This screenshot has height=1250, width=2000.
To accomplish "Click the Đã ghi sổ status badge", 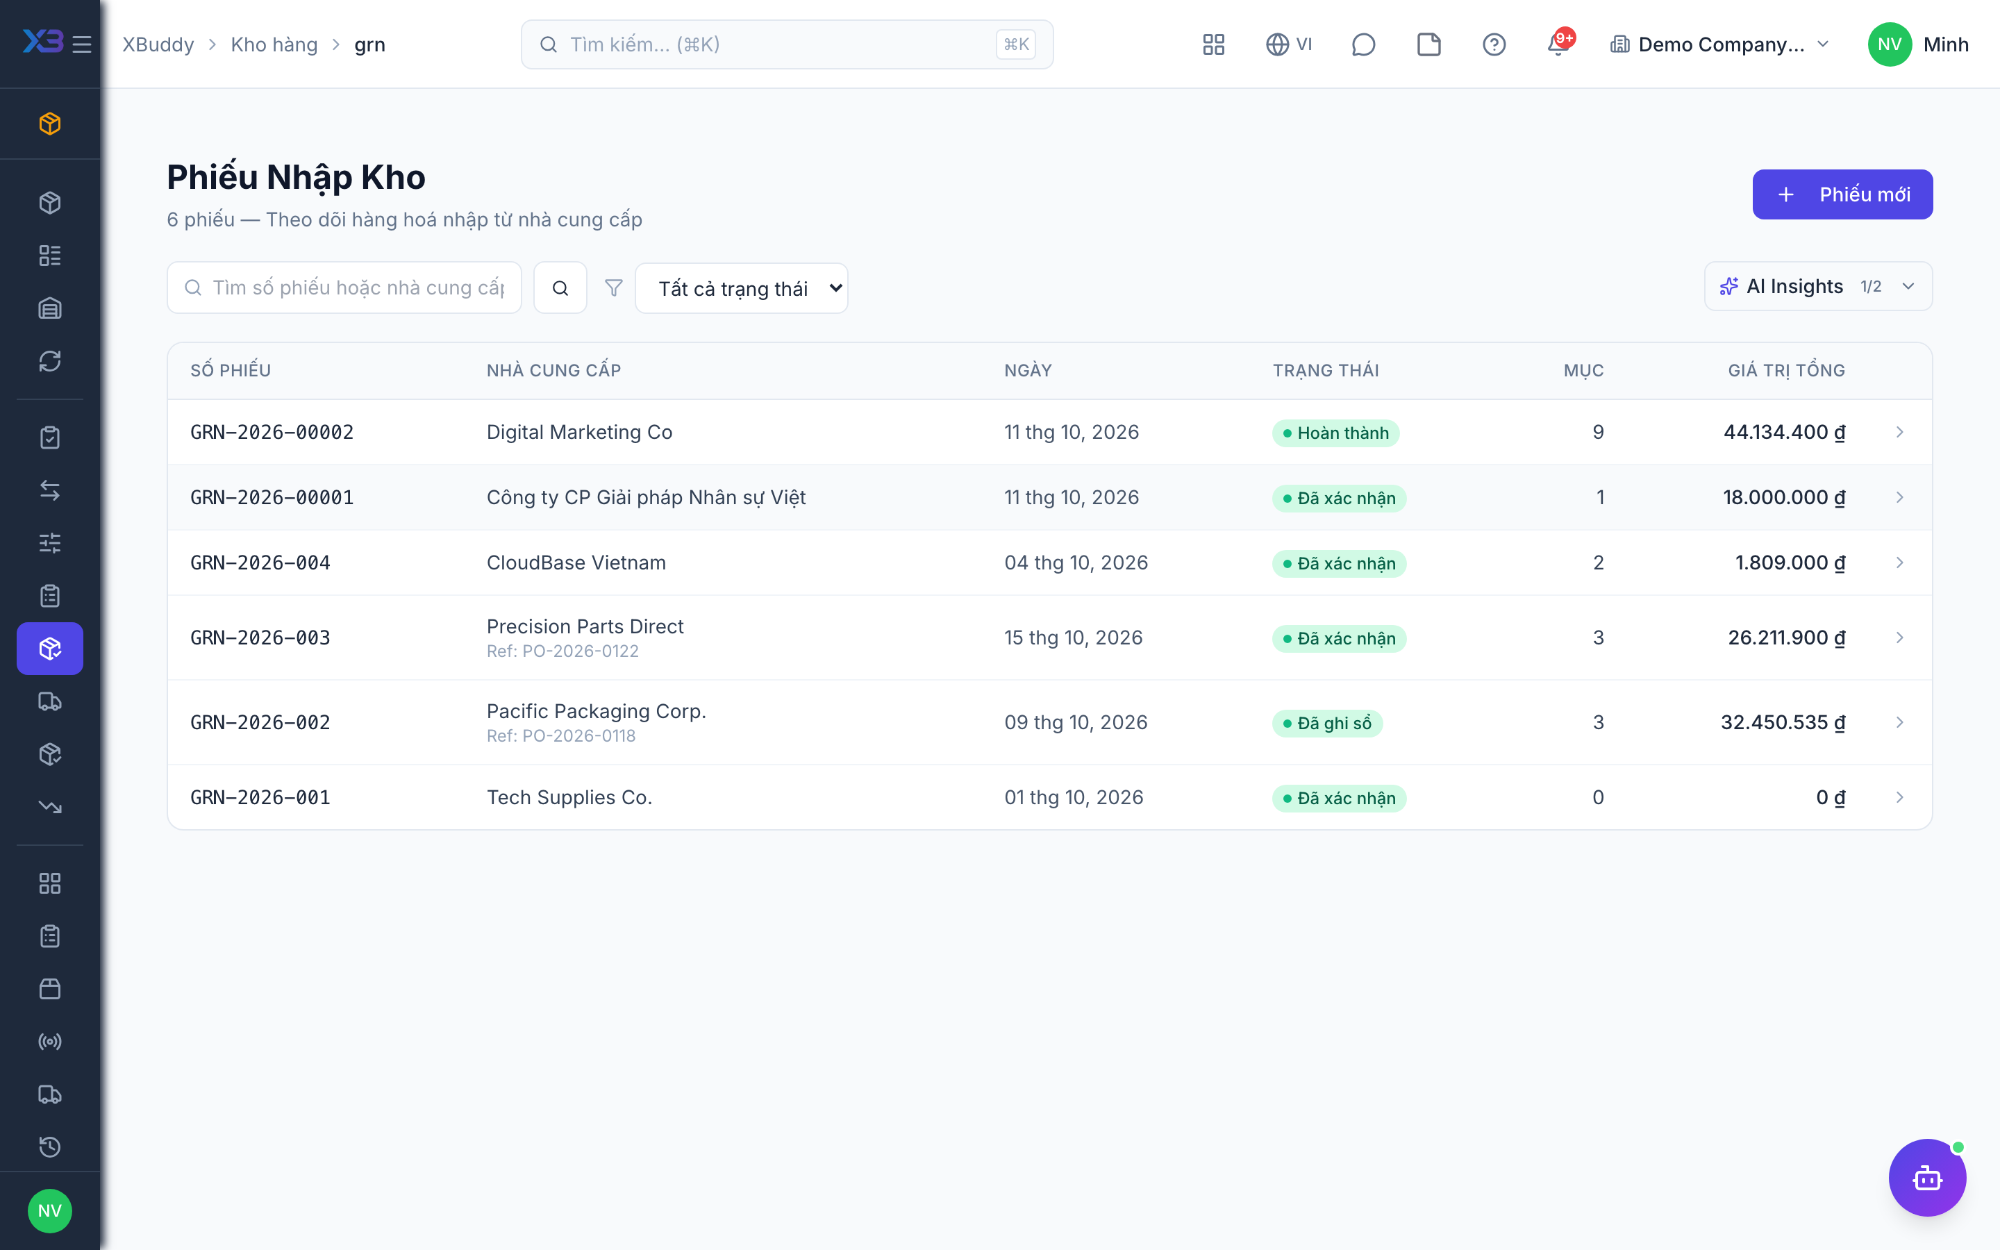I will 1326,724.
